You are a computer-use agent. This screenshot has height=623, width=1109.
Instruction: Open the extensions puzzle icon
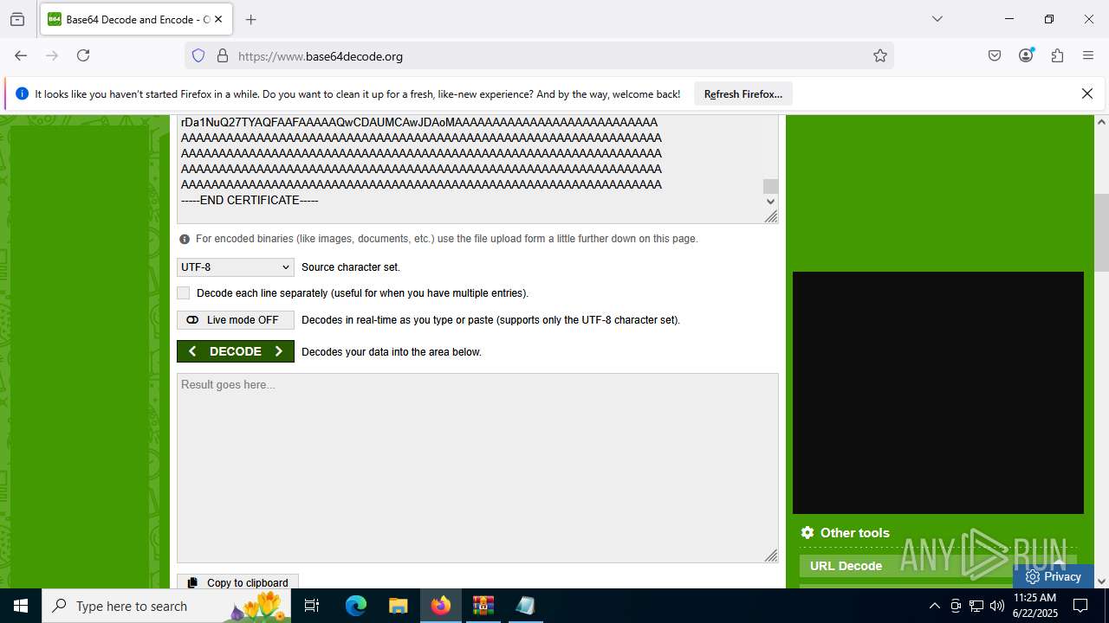point(1057,55)
